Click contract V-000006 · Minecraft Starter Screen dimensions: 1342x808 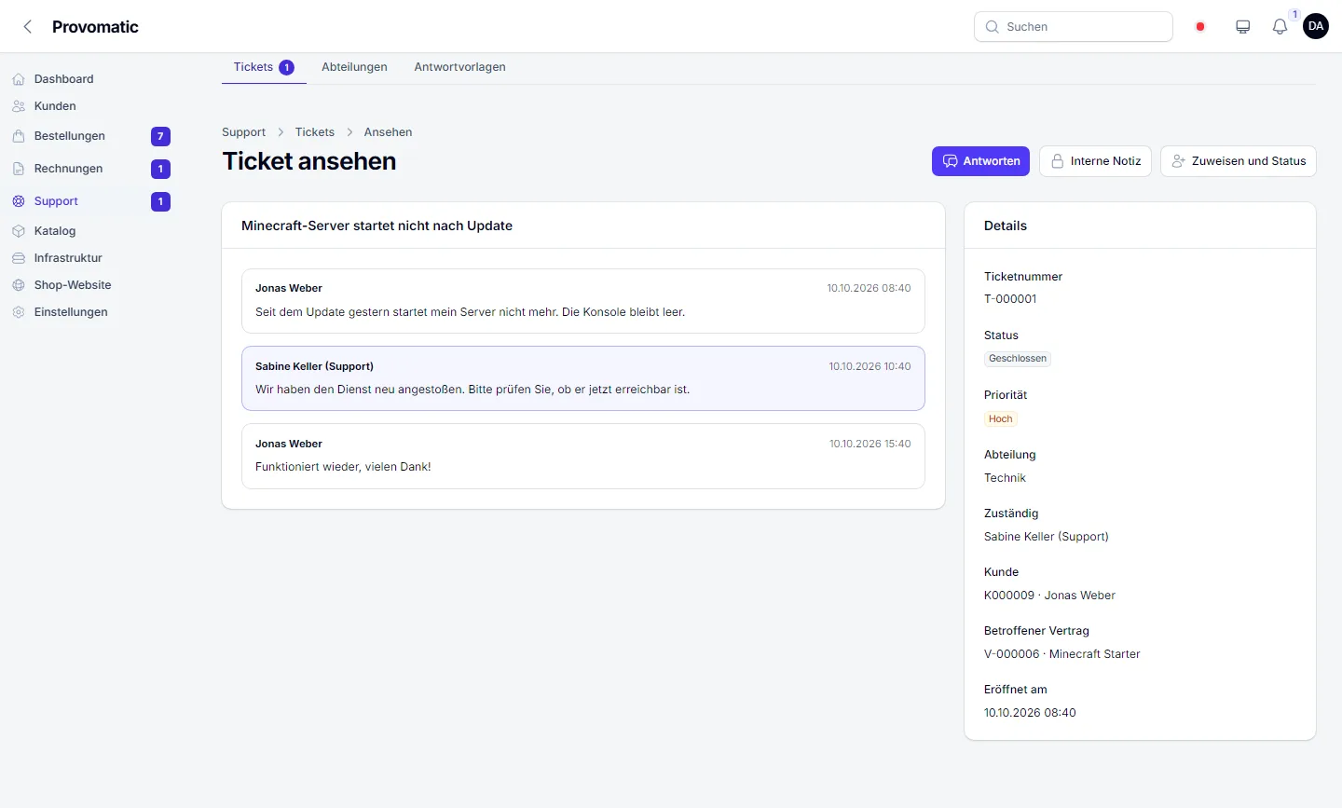coord(1061,654)
